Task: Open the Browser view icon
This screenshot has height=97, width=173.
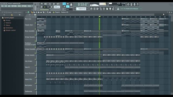Action: tap(101, 9)
